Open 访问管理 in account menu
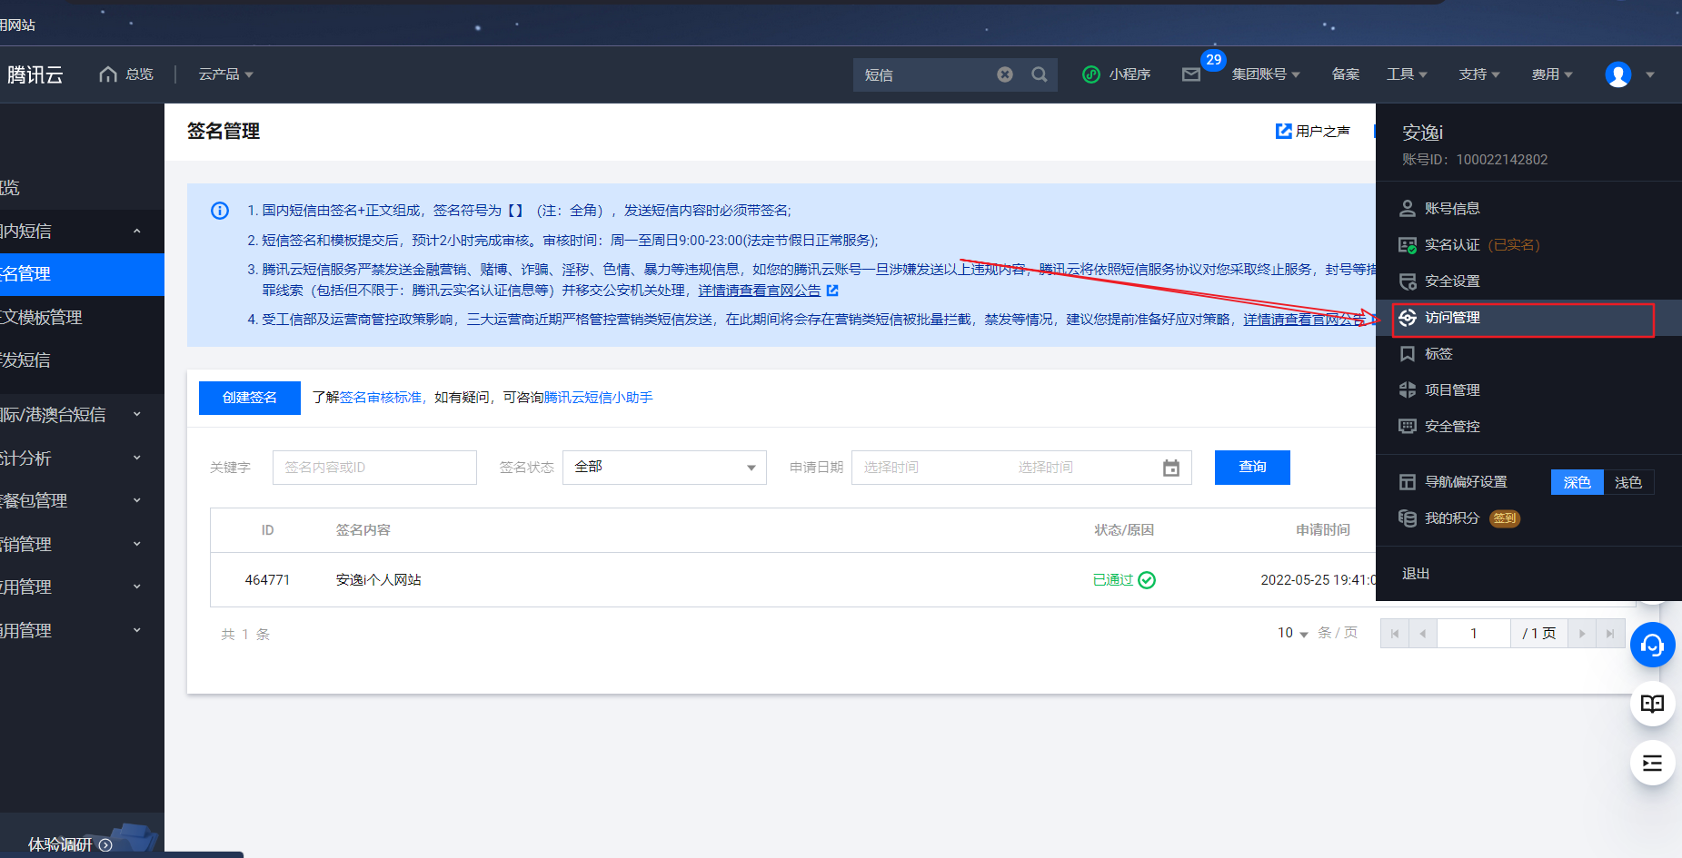This screenshot has width=1682, height=858. pos(1528,318)
